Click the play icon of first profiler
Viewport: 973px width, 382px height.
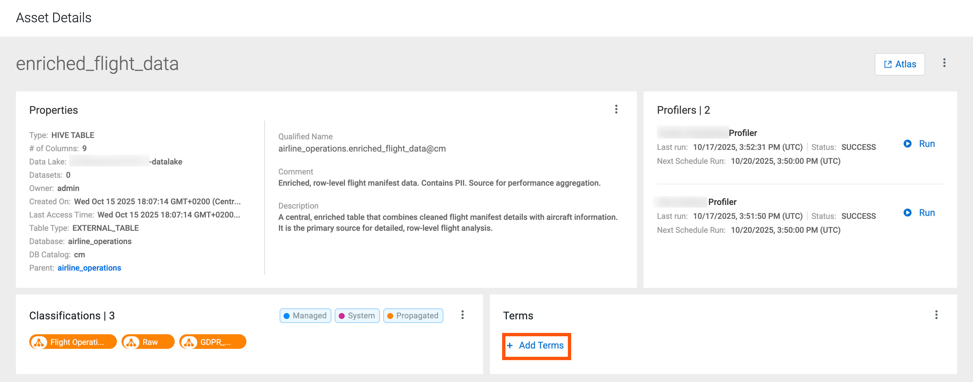[x=907, y=144]
